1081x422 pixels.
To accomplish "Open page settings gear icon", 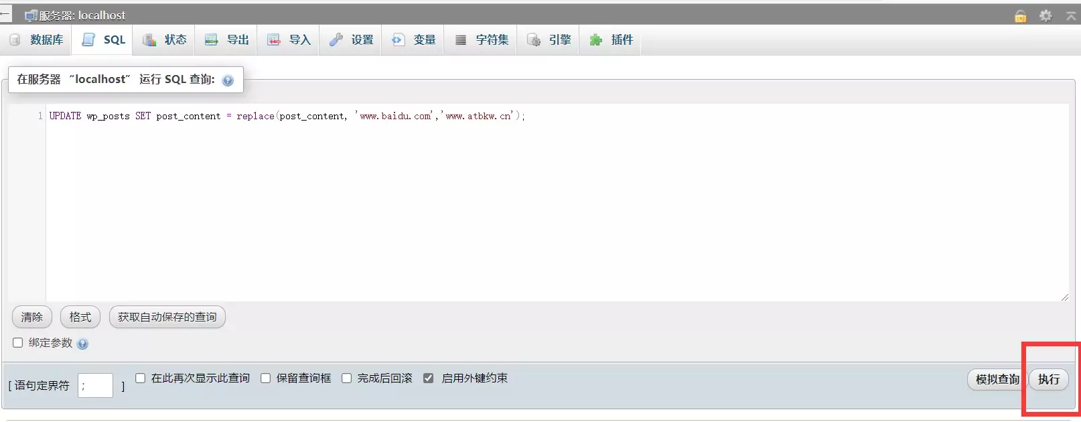I will 1046,15.
